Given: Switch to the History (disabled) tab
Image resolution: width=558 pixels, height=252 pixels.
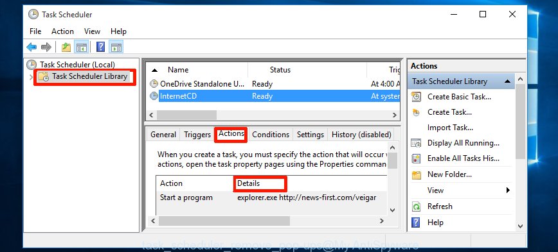Looking at the screenshot, I should click(x=361, y=135).
